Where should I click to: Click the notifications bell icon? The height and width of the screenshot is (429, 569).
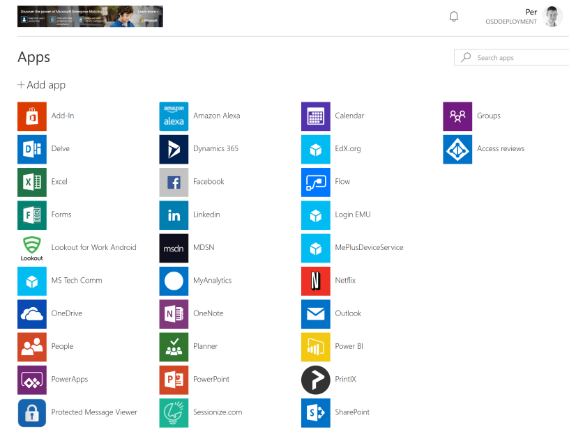coord(454,17)
